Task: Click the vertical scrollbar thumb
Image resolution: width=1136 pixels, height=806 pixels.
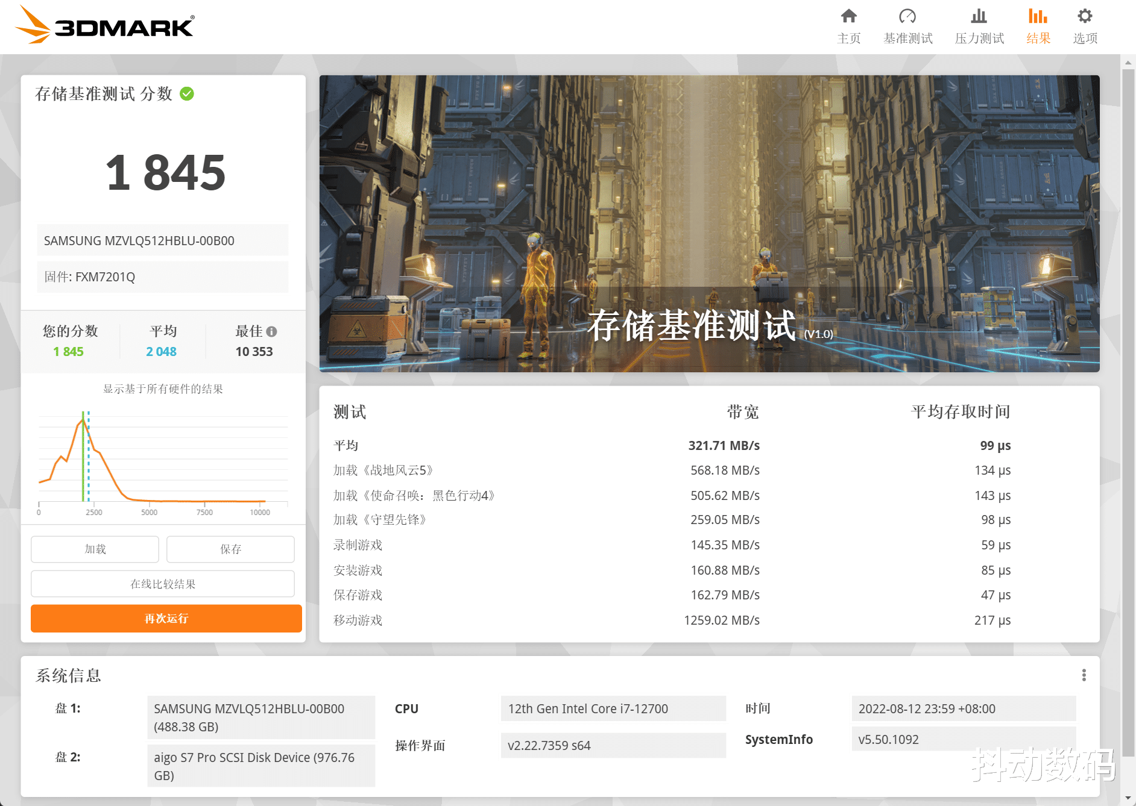Action: pos(1128,413)
